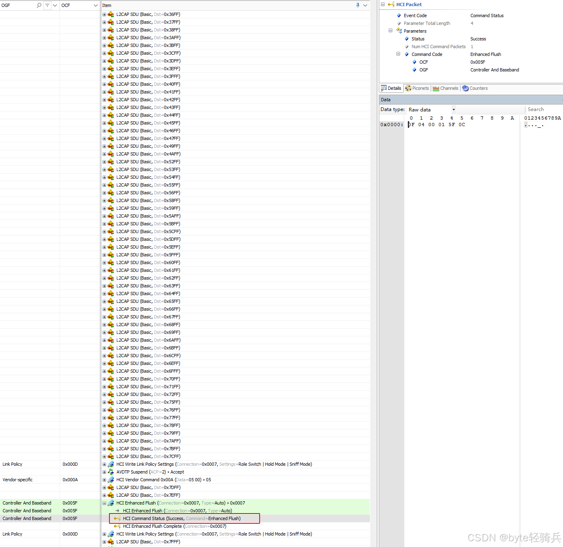The width and height of the screenshot is (563, 547).
Task: Click the Command Code diamond icon
Action: coord(407,54)
